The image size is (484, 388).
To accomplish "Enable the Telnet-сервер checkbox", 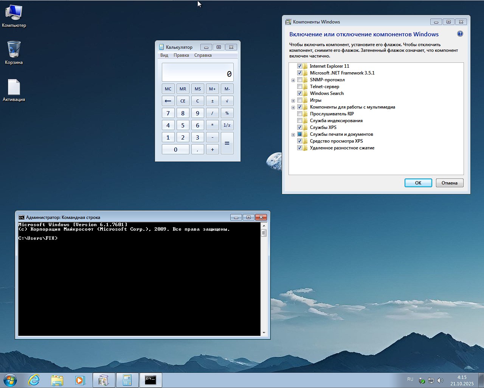I will pyautogui.click(x=299, y=87).
